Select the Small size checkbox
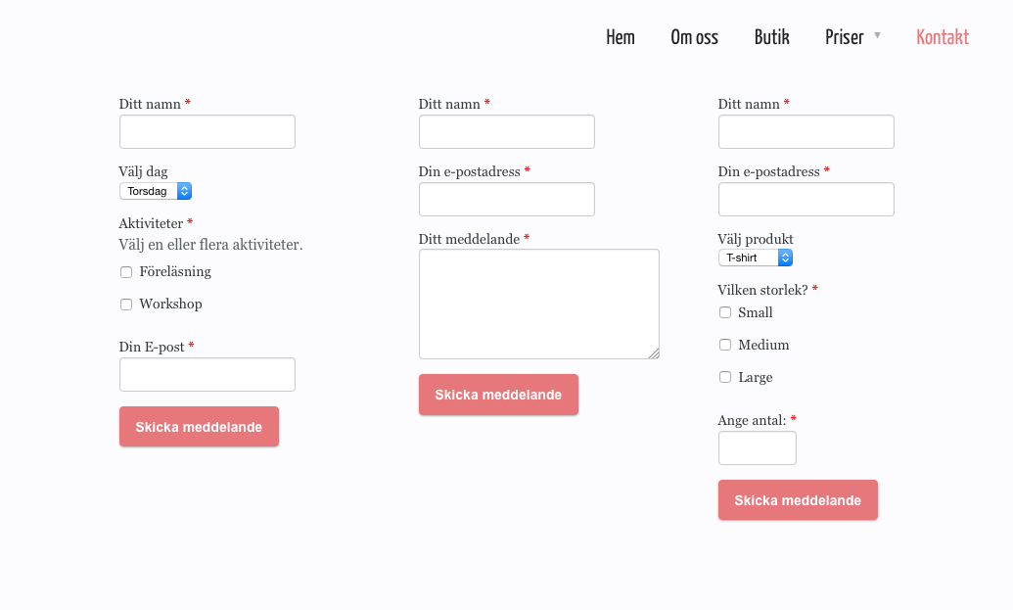Viewport: 1013px width, 610px height. click(725, 312)
